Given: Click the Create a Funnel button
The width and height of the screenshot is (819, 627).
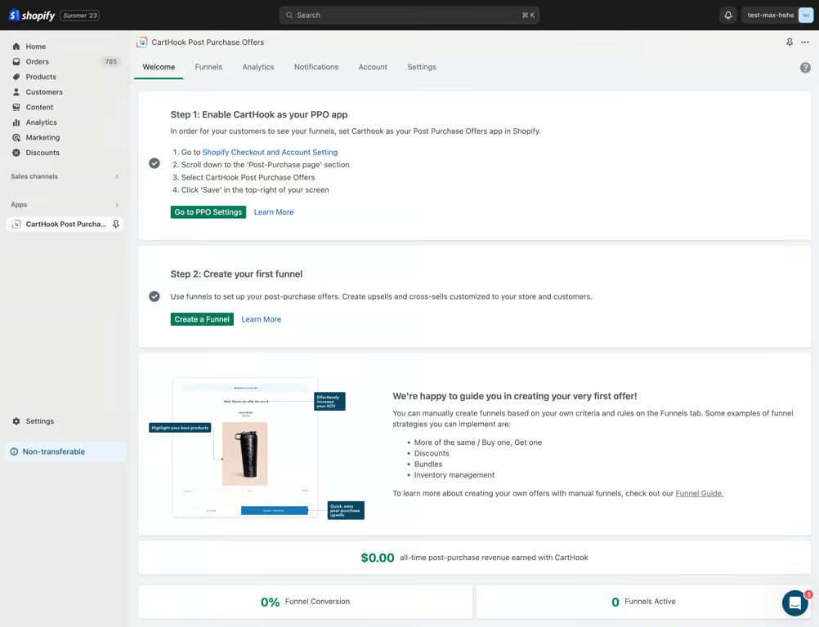Looking at the screenshot, I should pyautogui.click(x=202, y=319).
